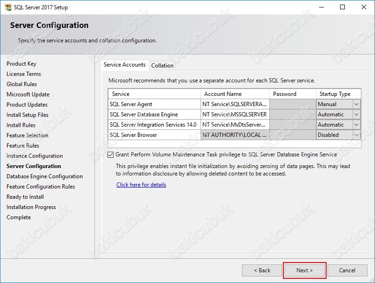Viewport: 375px width, 283px height.
Task: Click Complete in the steps list
Action: (19, 217)
